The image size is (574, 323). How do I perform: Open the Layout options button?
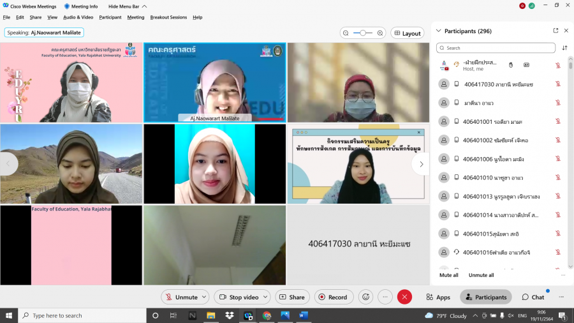pyautogui.click(x=407, y=33)
